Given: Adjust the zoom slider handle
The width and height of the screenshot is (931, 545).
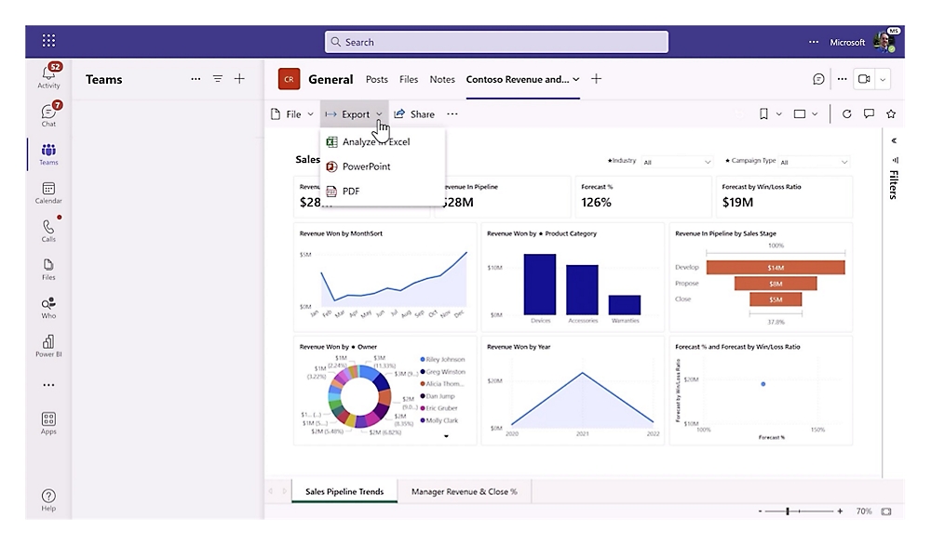Looking at the screenshot, I should [x=788, y=512].
